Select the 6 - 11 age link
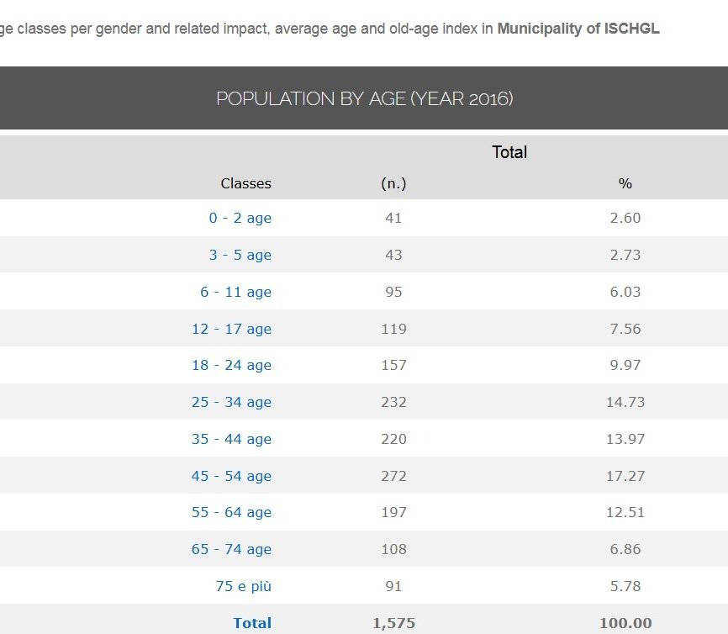 [x=235, y=292]
